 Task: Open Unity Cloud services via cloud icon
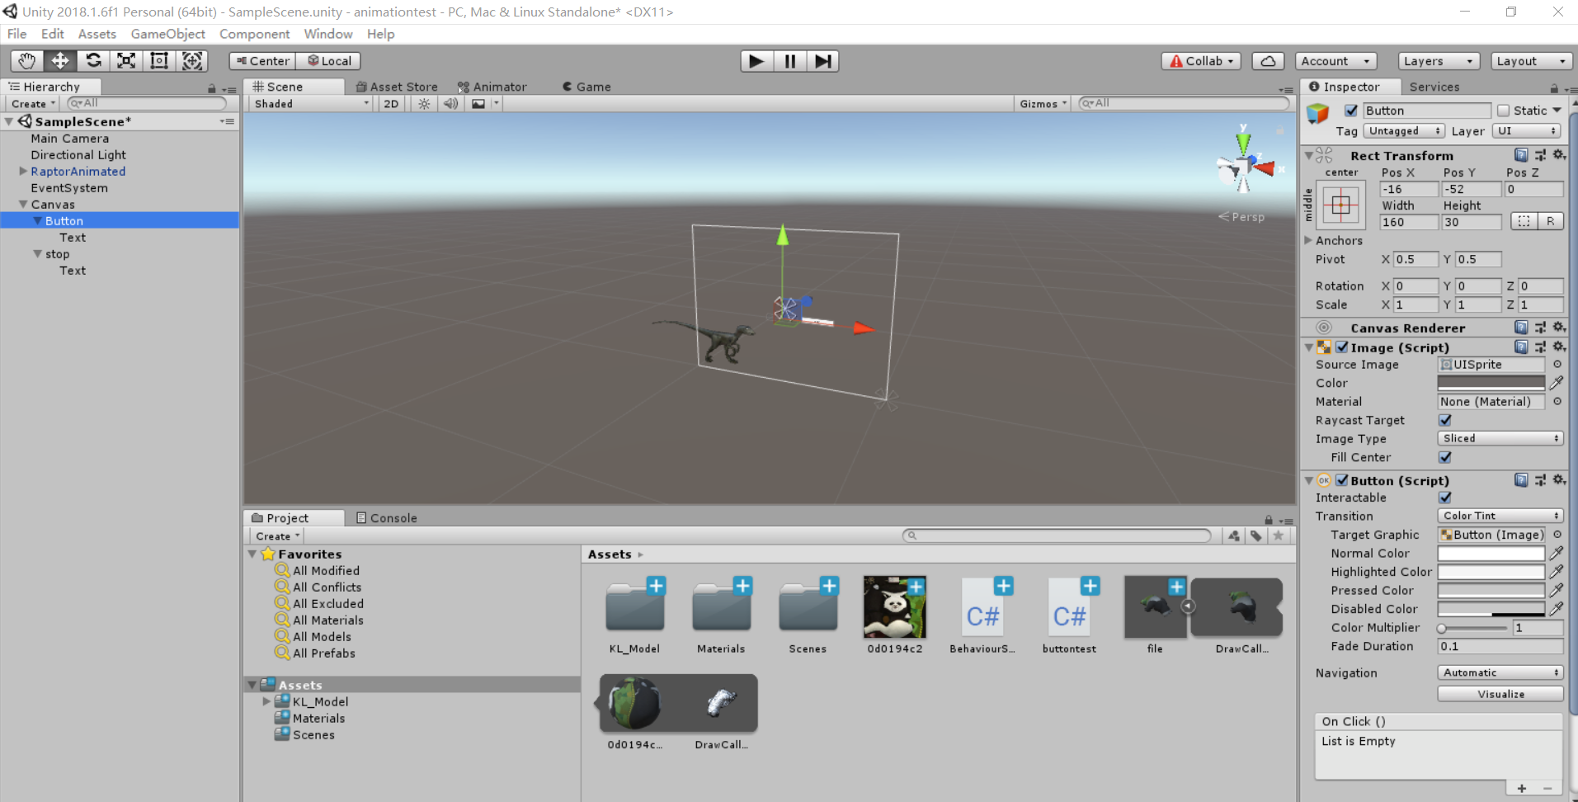coord(1268,60)
